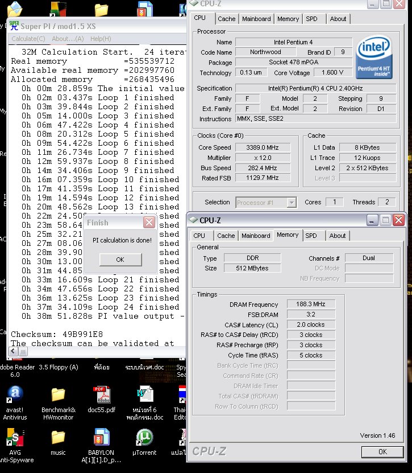The image size is (412, 473).
Task: Open the folder icon above Super PI window
Action: pyautogui.click(x=102, y=10)
